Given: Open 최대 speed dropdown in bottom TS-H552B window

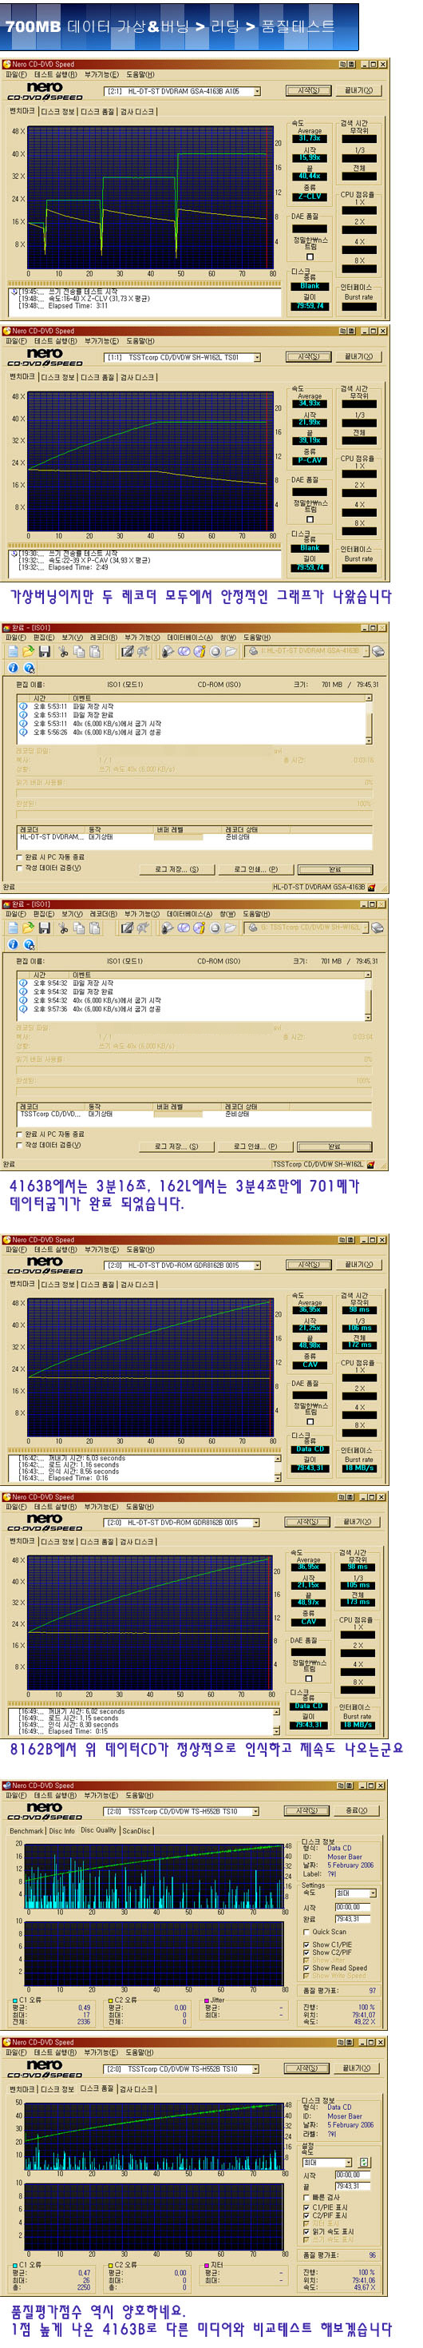Looking at the screenshot, I should pyautogui.click(x=349, y=2162).
